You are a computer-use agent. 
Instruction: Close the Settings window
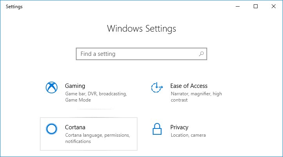(274, 6)
